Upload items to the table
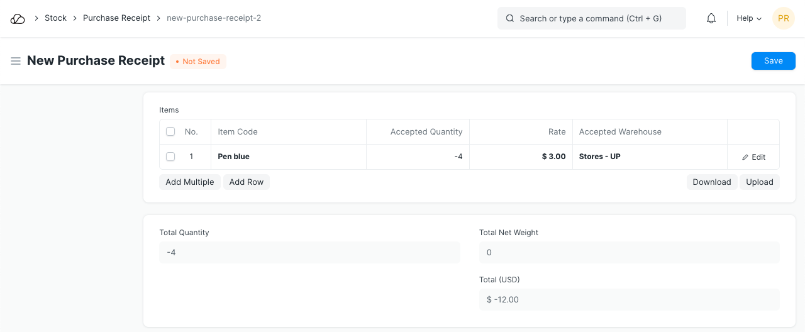805x332 pixels. click(759, 182)
